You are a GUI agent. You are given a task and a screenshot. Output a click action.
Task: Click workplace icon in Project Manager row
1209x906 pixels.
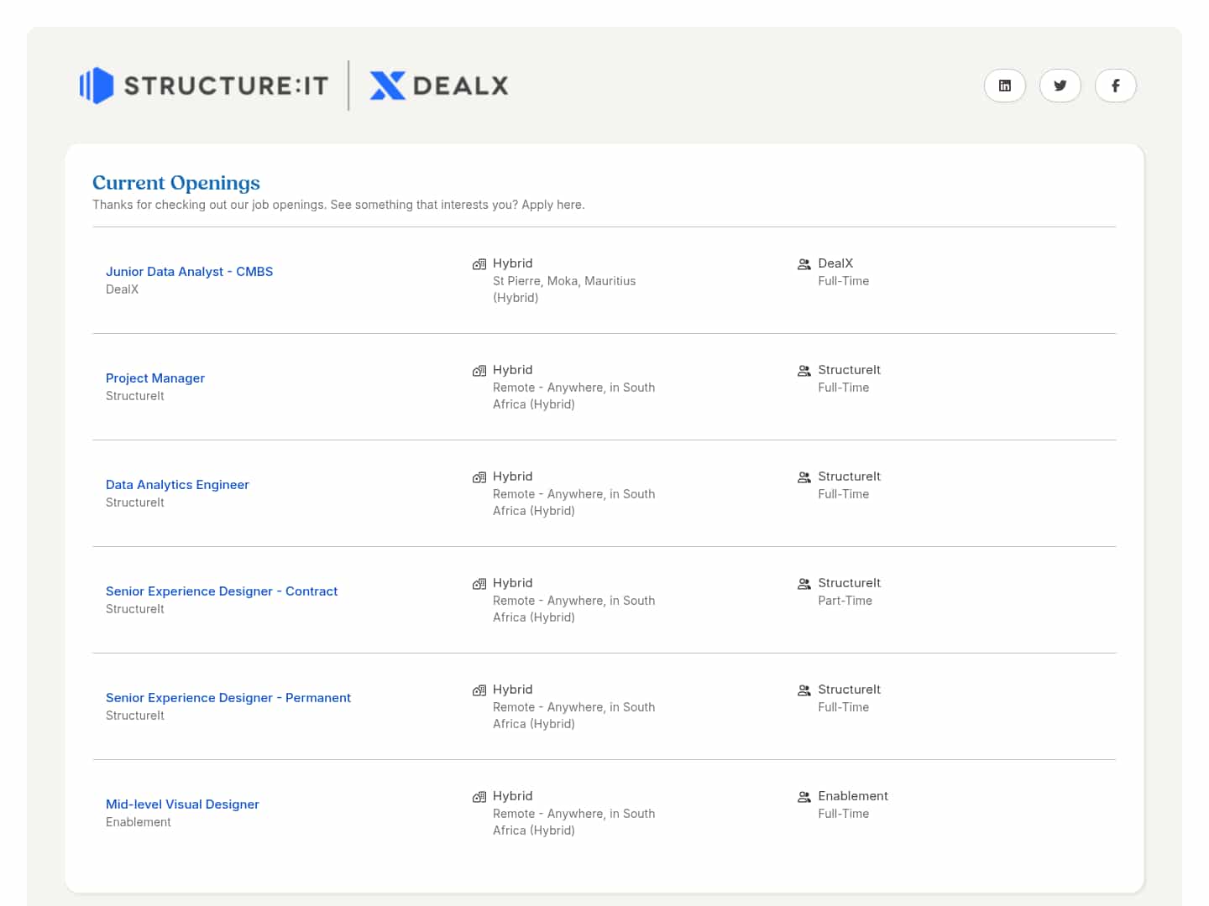479,371
